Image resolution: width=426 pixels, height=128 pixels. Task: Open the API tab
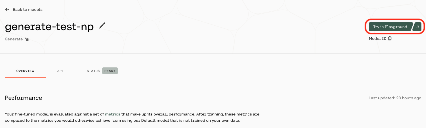click(x=61, y=71)
